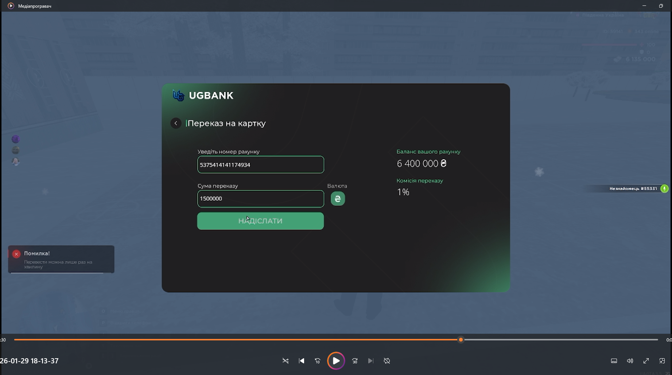Click the 6 135 000 cash amount in HUD

tap(640, 59)
